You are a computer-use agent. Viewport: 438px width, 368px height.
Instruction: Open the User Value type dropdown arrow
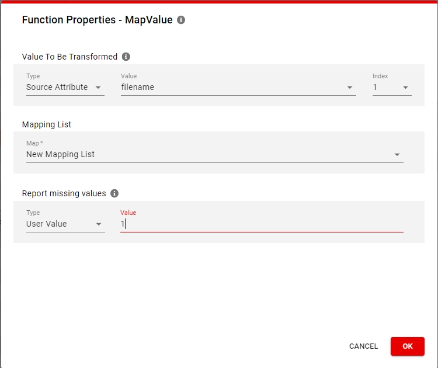[x=98, y=224]
